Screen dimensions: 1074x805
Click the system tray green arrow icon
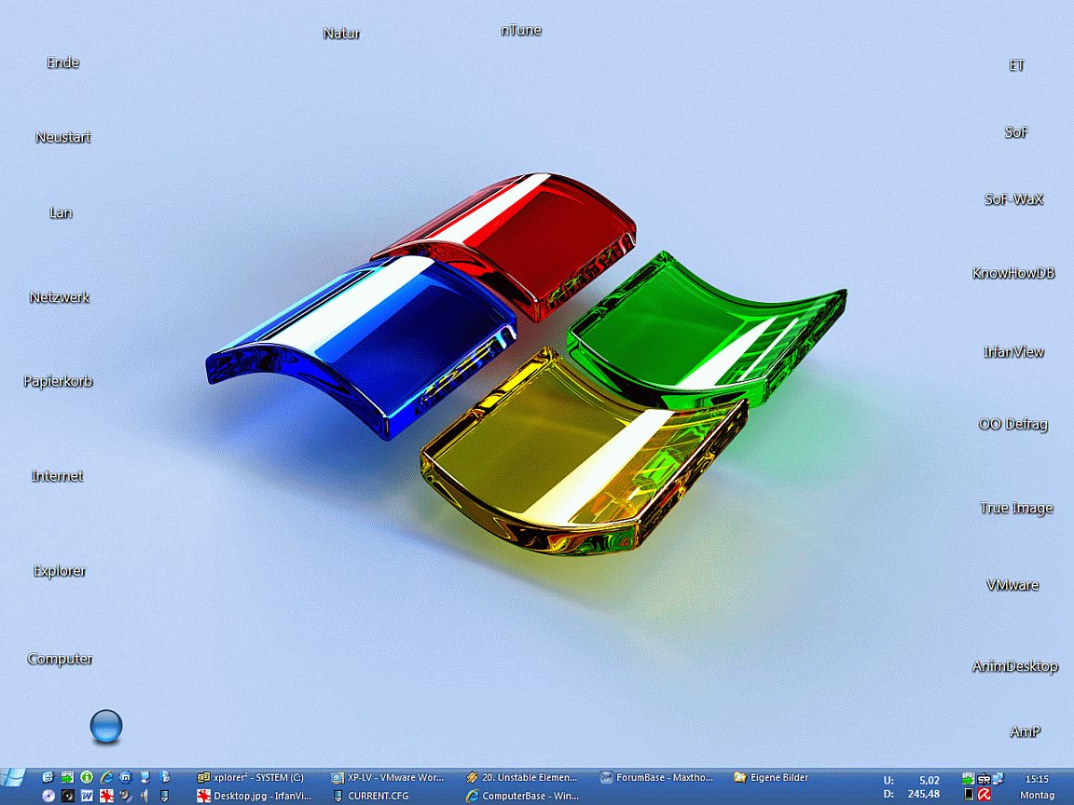point(969,779)
